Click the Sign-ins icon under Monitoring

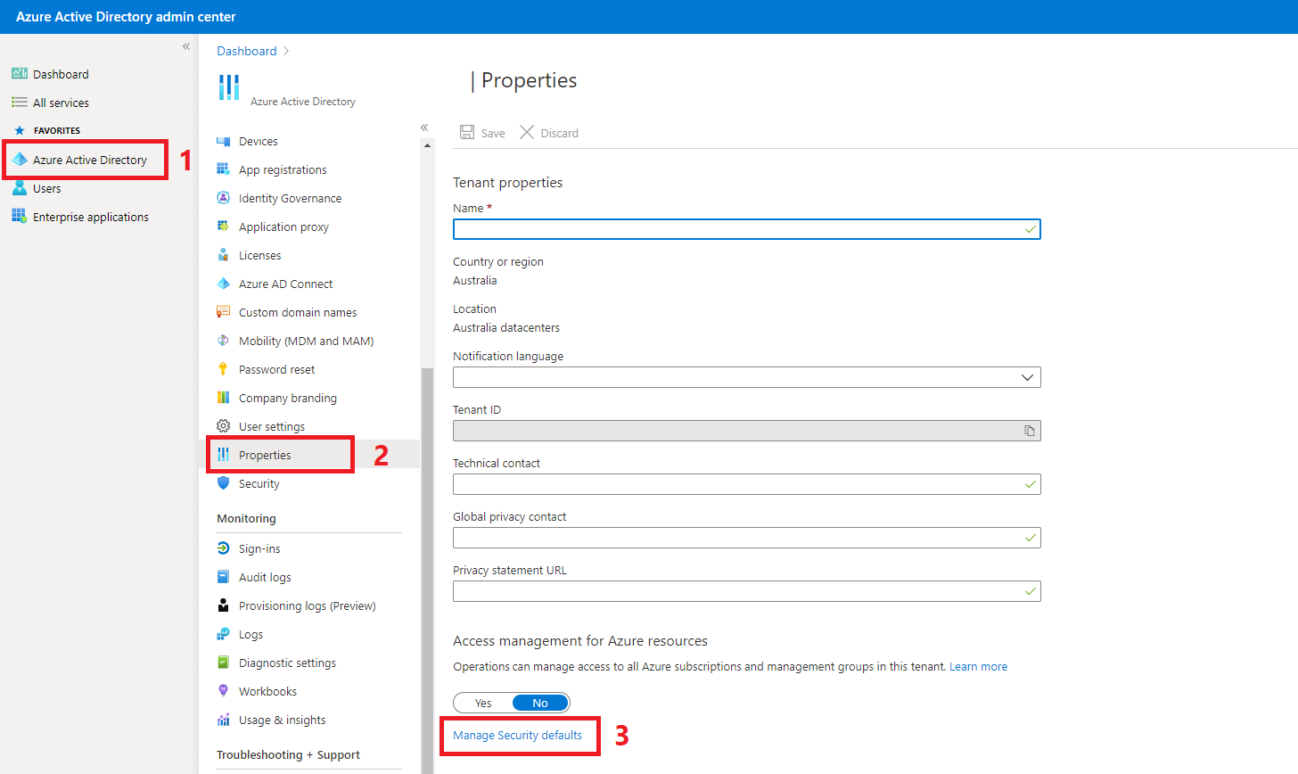(224, 548)
